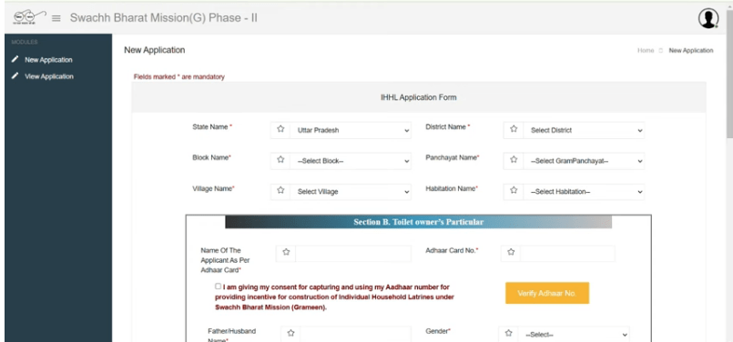Click pencil icon beside New Application
This screenshot has width=733, height=342.
click(x=15, y=59)
